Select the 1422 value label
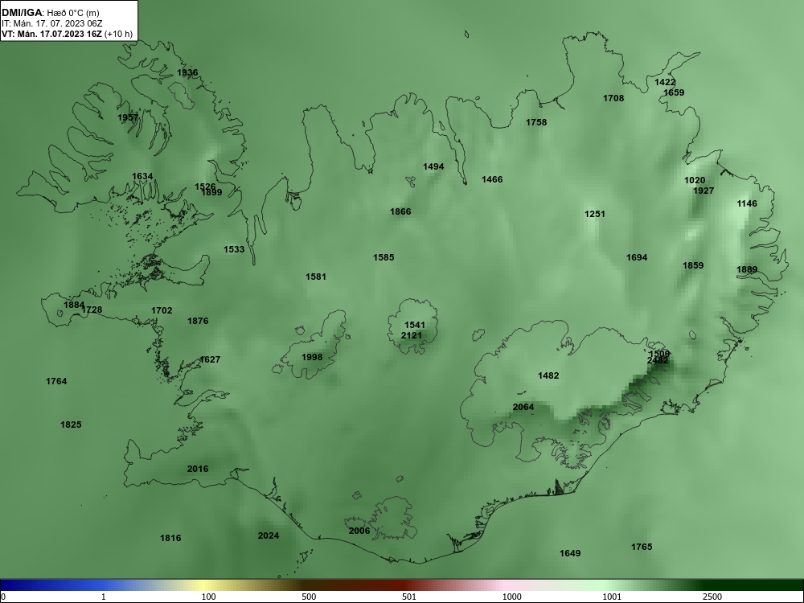804x603 pixels. tap(665, 83)
